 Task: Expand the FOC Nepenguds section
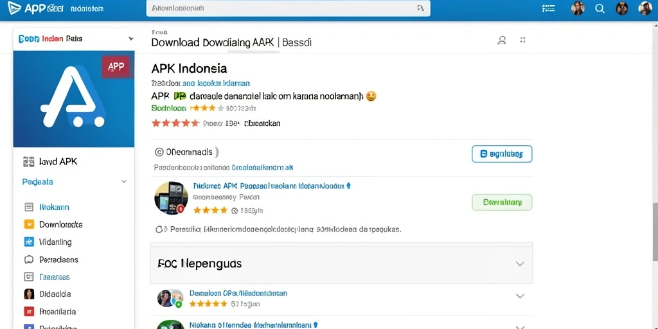click(519, 264)
